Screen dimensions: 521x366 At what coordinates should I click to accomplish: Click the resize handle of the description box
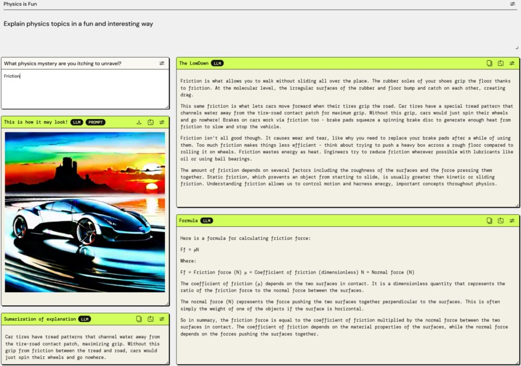point(516,48)
